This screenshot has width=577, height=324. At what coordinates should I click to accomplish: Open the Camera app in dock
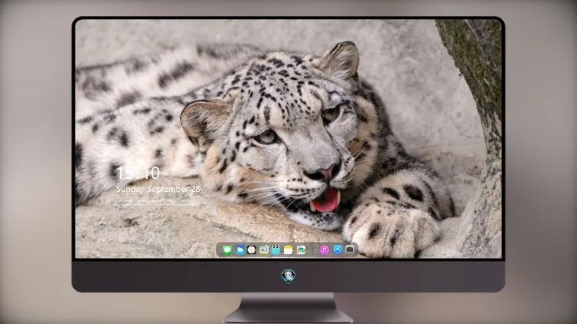tap(350, 250)
